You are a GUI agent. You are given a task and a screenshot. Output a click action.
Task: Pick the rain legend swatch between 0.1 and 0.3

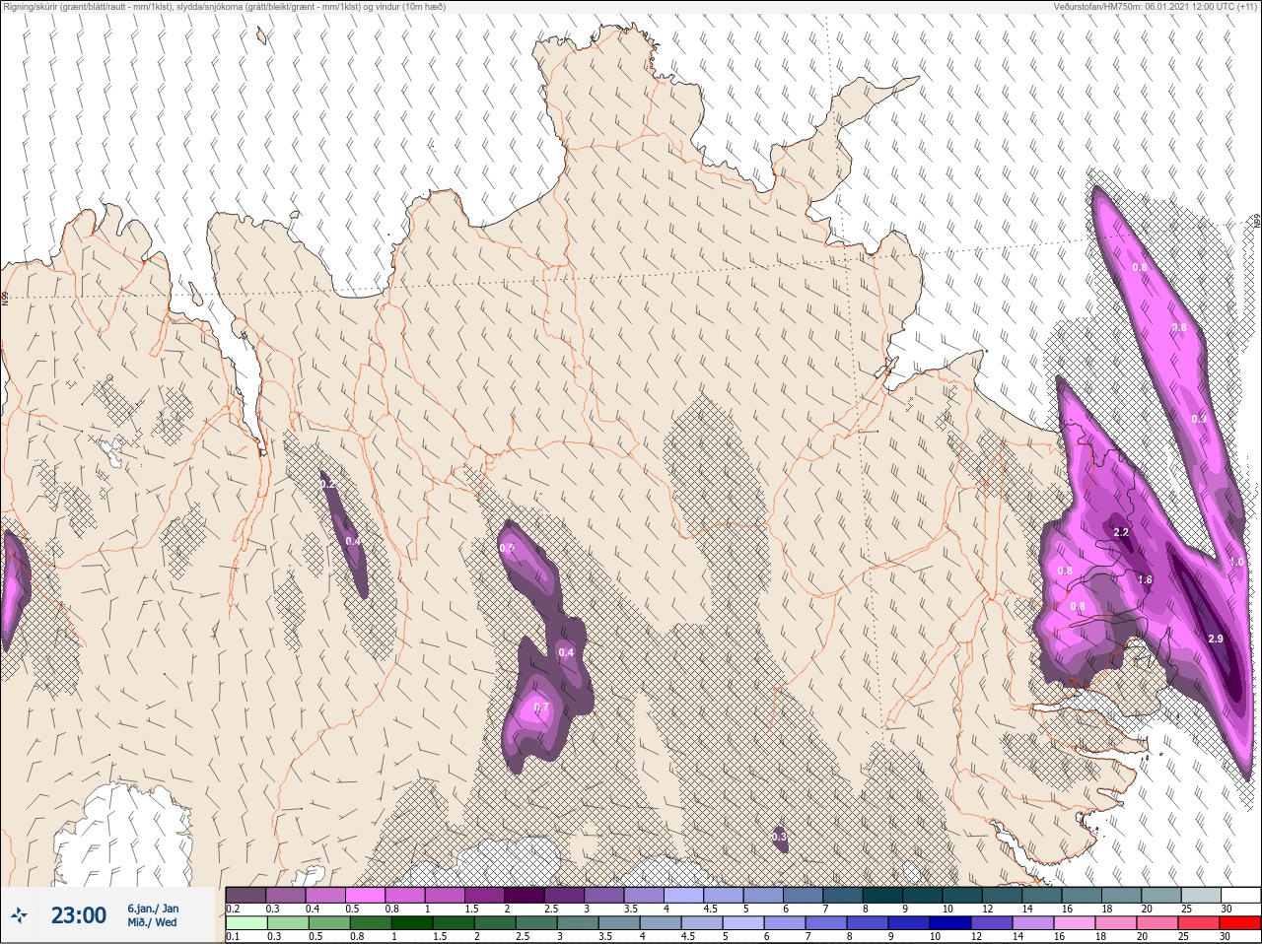(x=245, y=923)
